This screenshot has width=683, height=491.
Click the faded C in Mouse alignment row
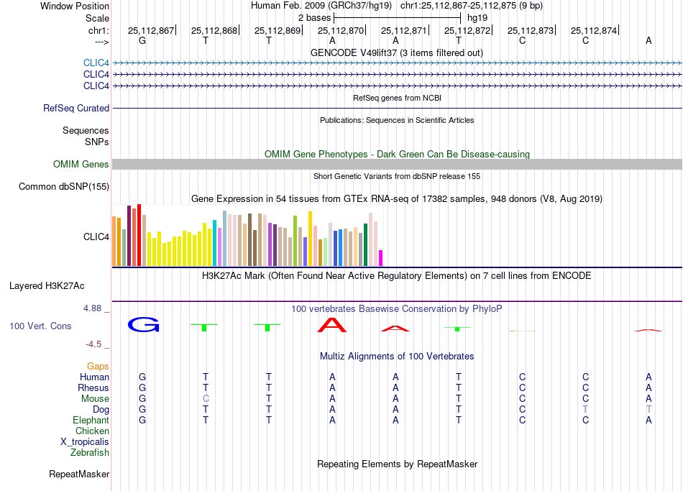pos(206,399)
